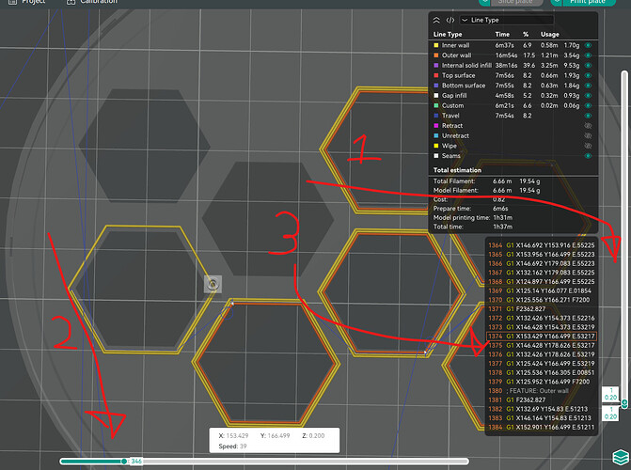Click the seam marker icon in the viewport
Screen dimensions: 631x470
click(213, 285)
